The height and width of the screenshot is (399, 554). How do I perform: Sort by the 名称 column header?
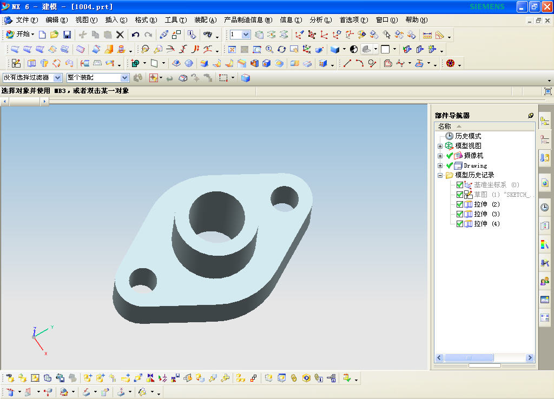point(484,127)
